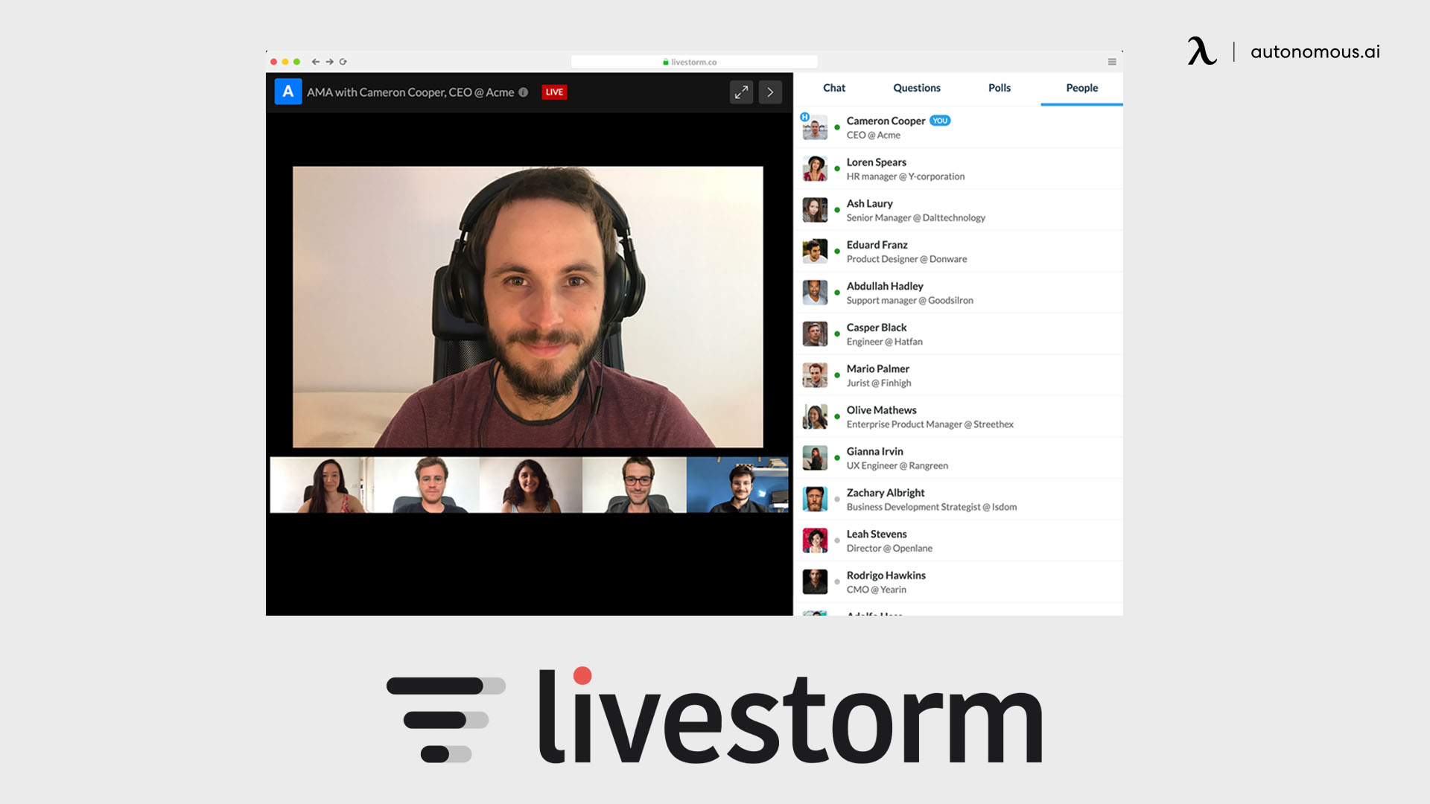Image resolution: width=1430 pixels, height=804 pixels.
Task: Click 'Senior Manager @ Dalttechnology' text
Action: (915, 217)
